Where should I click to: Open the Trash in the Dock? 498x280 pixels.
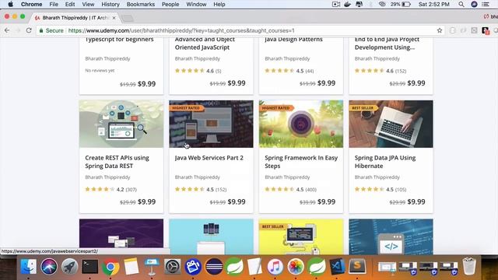click(x=469, y=266)
